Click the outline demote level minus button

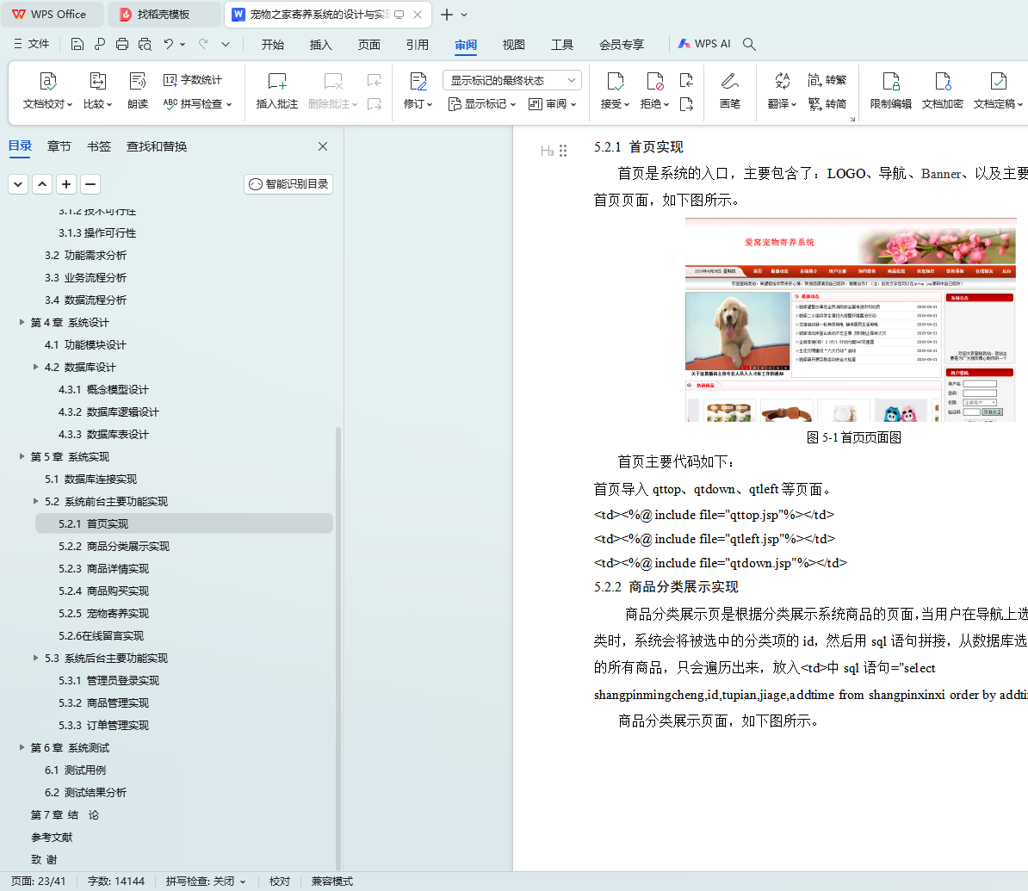90,184
